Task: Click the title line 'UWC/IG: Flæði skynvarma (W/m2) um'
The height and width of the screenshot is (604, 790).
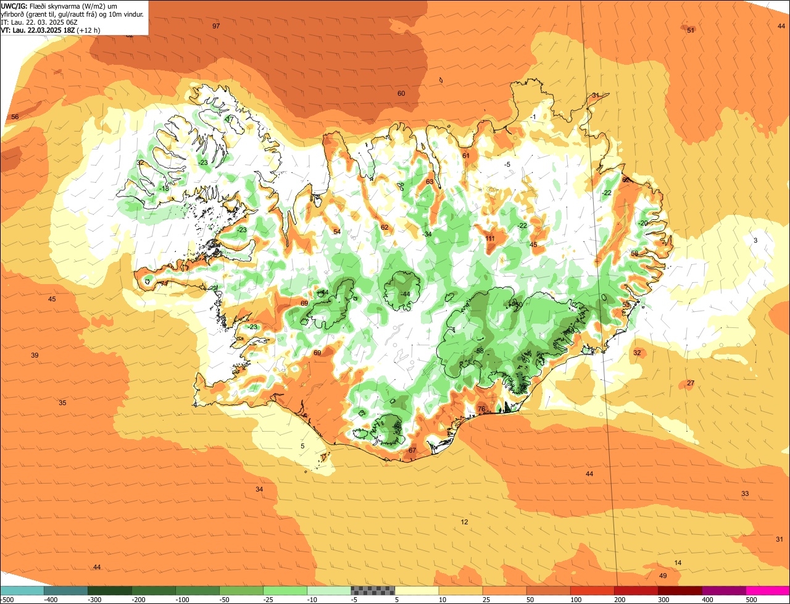Action: (x=59, y=6)
